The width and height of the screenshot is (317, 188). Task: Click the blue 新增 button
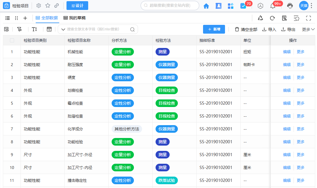pos(214,29)
